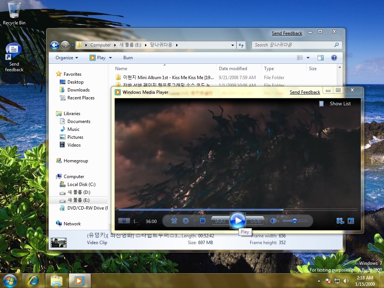Open the view options dropdown arrow

click(308, 58)
